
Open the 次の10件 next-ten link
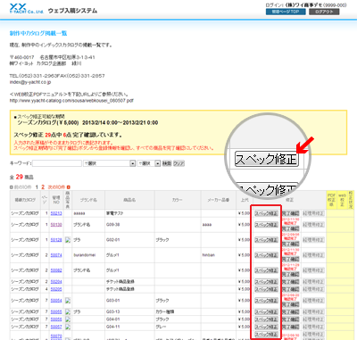56,187
